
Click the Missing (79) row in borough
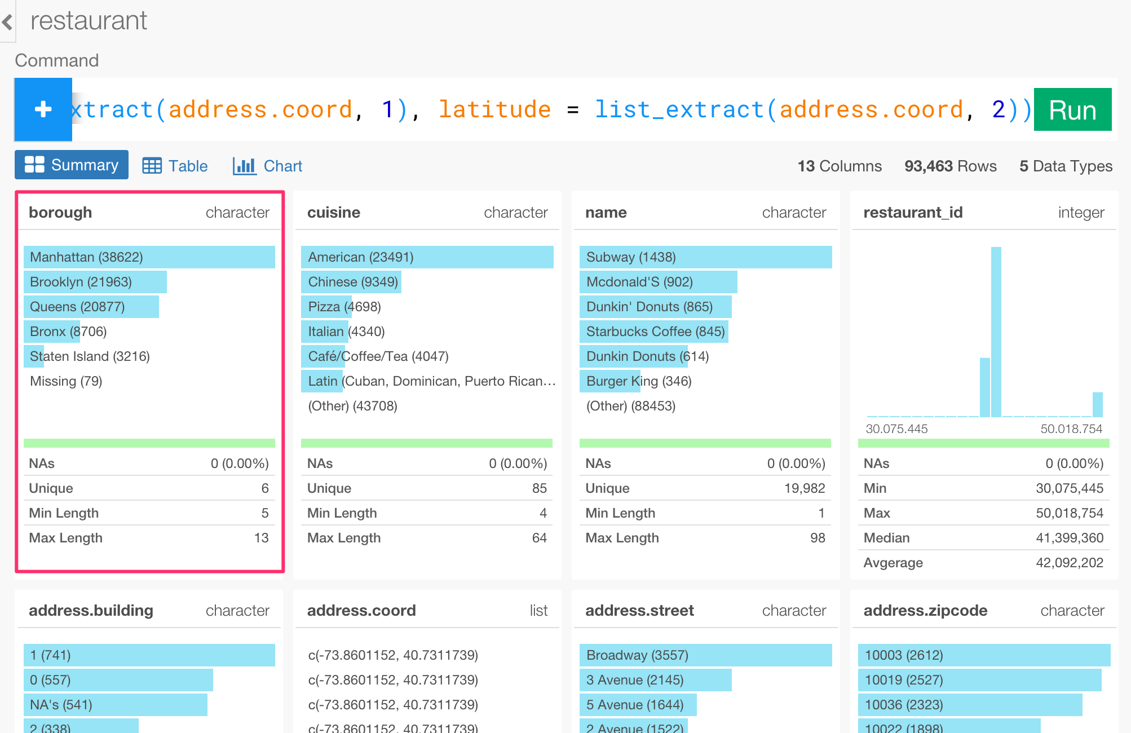pyautogui.click(x=66, y=381)
